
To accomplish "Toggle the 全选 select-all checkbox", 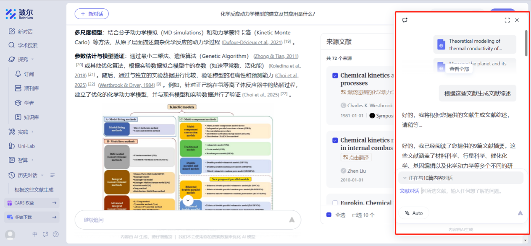I will tap(329, 215).
